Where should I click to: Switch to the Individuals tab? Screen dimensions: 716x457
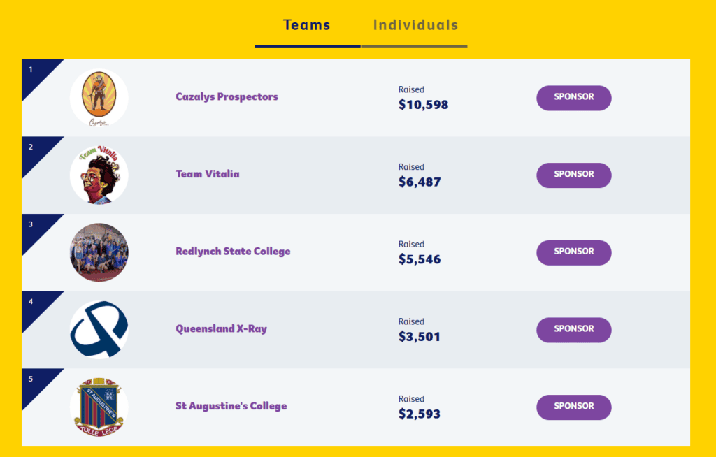pos(415,25)
